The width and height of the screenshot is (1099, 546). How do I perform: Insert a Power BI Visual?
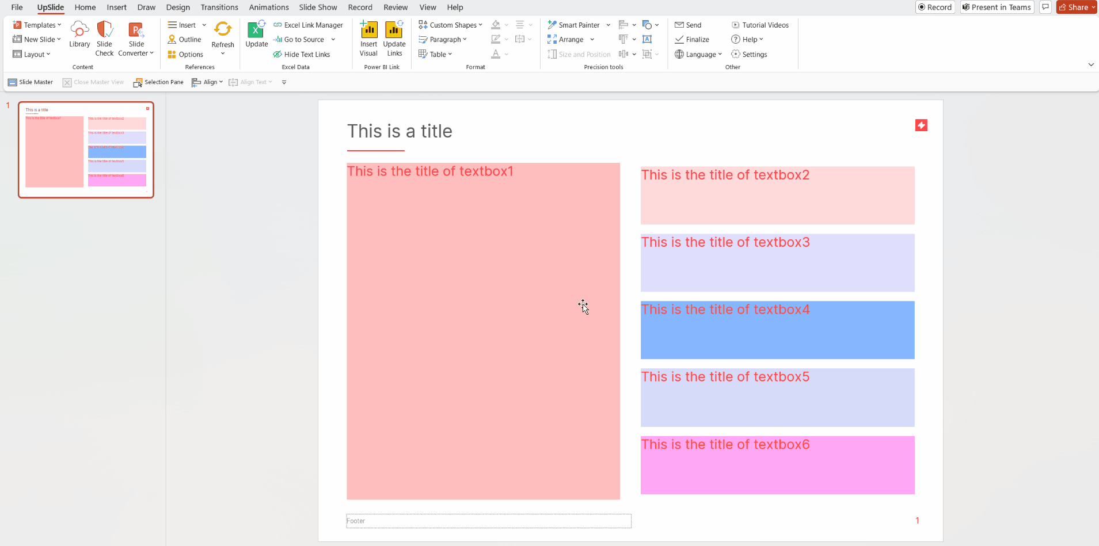[x=368, y=39]
